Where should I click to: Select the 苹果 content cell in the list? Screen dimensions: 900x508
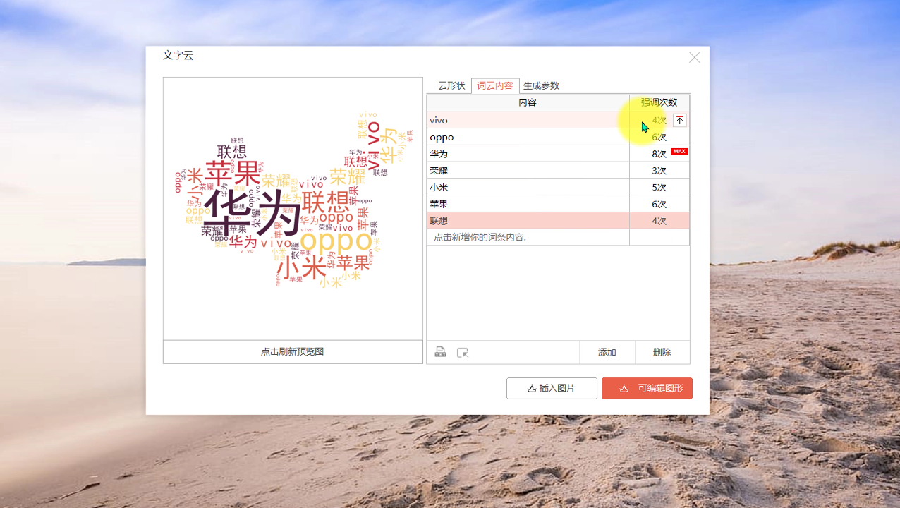coord(528,204)
